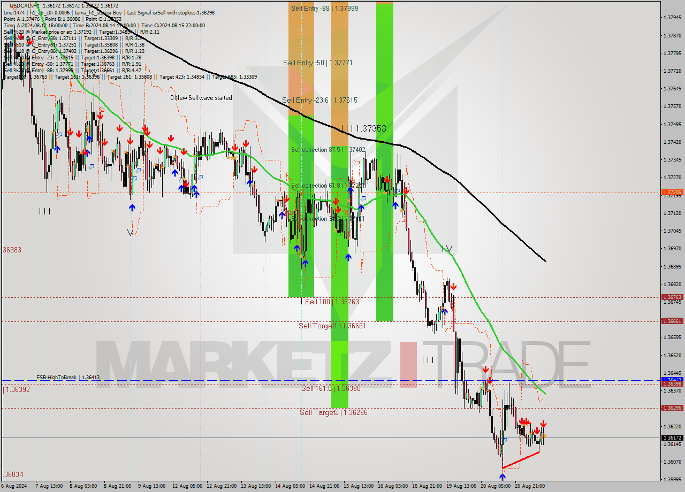Viewport: 685px width, 492px height.
Task: Click the 'Sell Target1 | 1.36661' label
Action: (x=332, y=326)
